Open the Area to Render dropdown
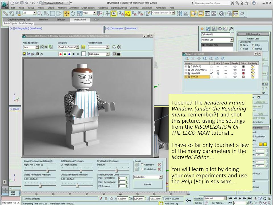This screenshot has width=273, height=205. 31,47
